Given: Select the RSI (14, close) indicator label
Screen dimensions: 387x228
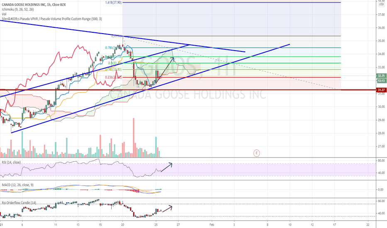Looking at the screenshot, I should coord(11,162).
